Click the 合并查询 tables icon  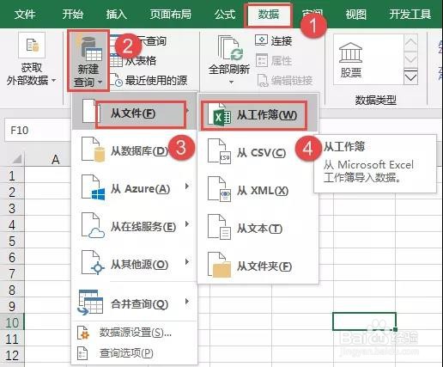coord(90,303)
